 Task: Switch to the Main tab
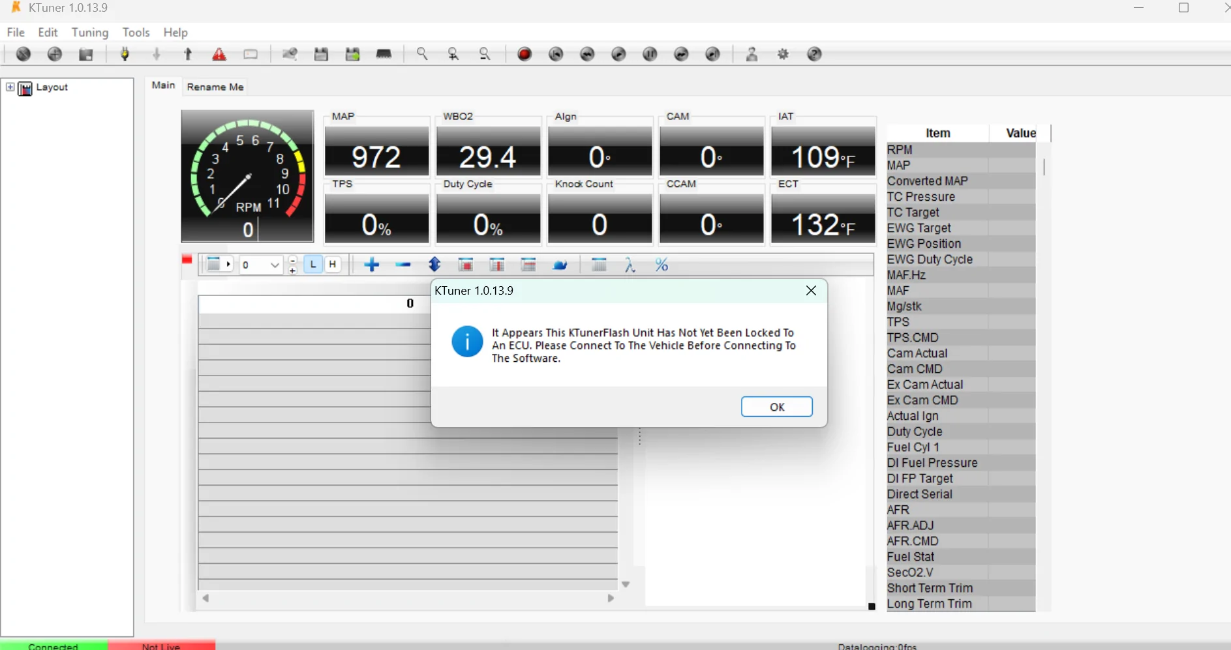coord(163,85)
